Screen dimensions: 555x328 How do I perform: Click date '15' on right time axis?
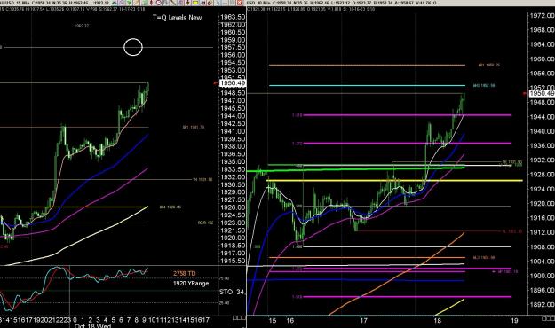(x=273, y=321)
